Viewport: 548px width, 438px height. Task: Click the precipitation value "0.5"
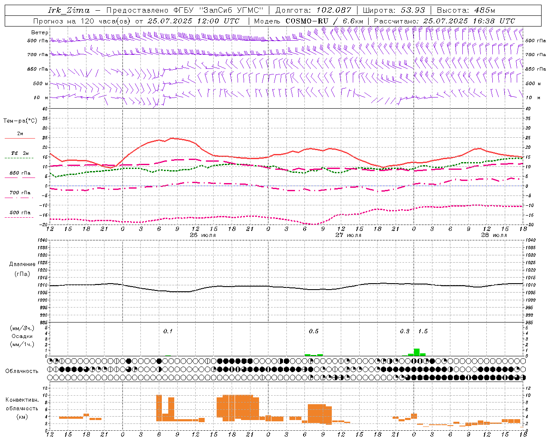point(313,331)
